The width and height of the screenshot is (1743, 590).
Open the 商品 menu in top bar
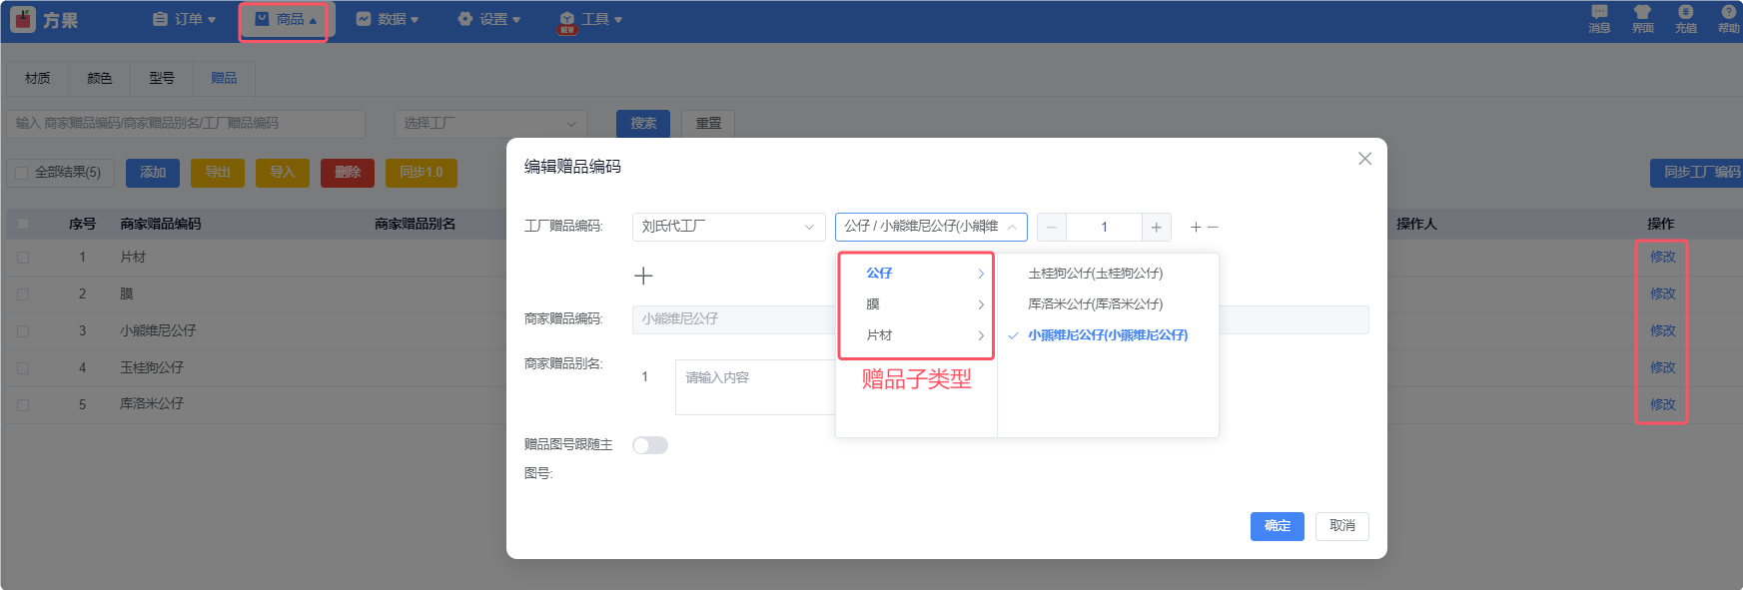pos(285,20)
